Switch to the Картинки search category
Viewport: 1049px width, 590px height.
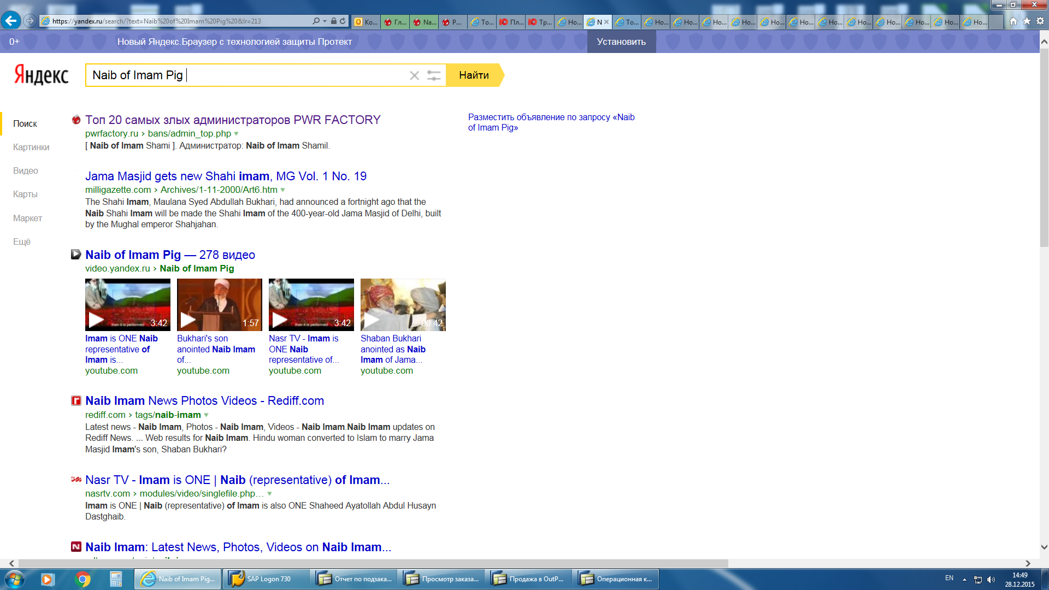pos(31,147)
